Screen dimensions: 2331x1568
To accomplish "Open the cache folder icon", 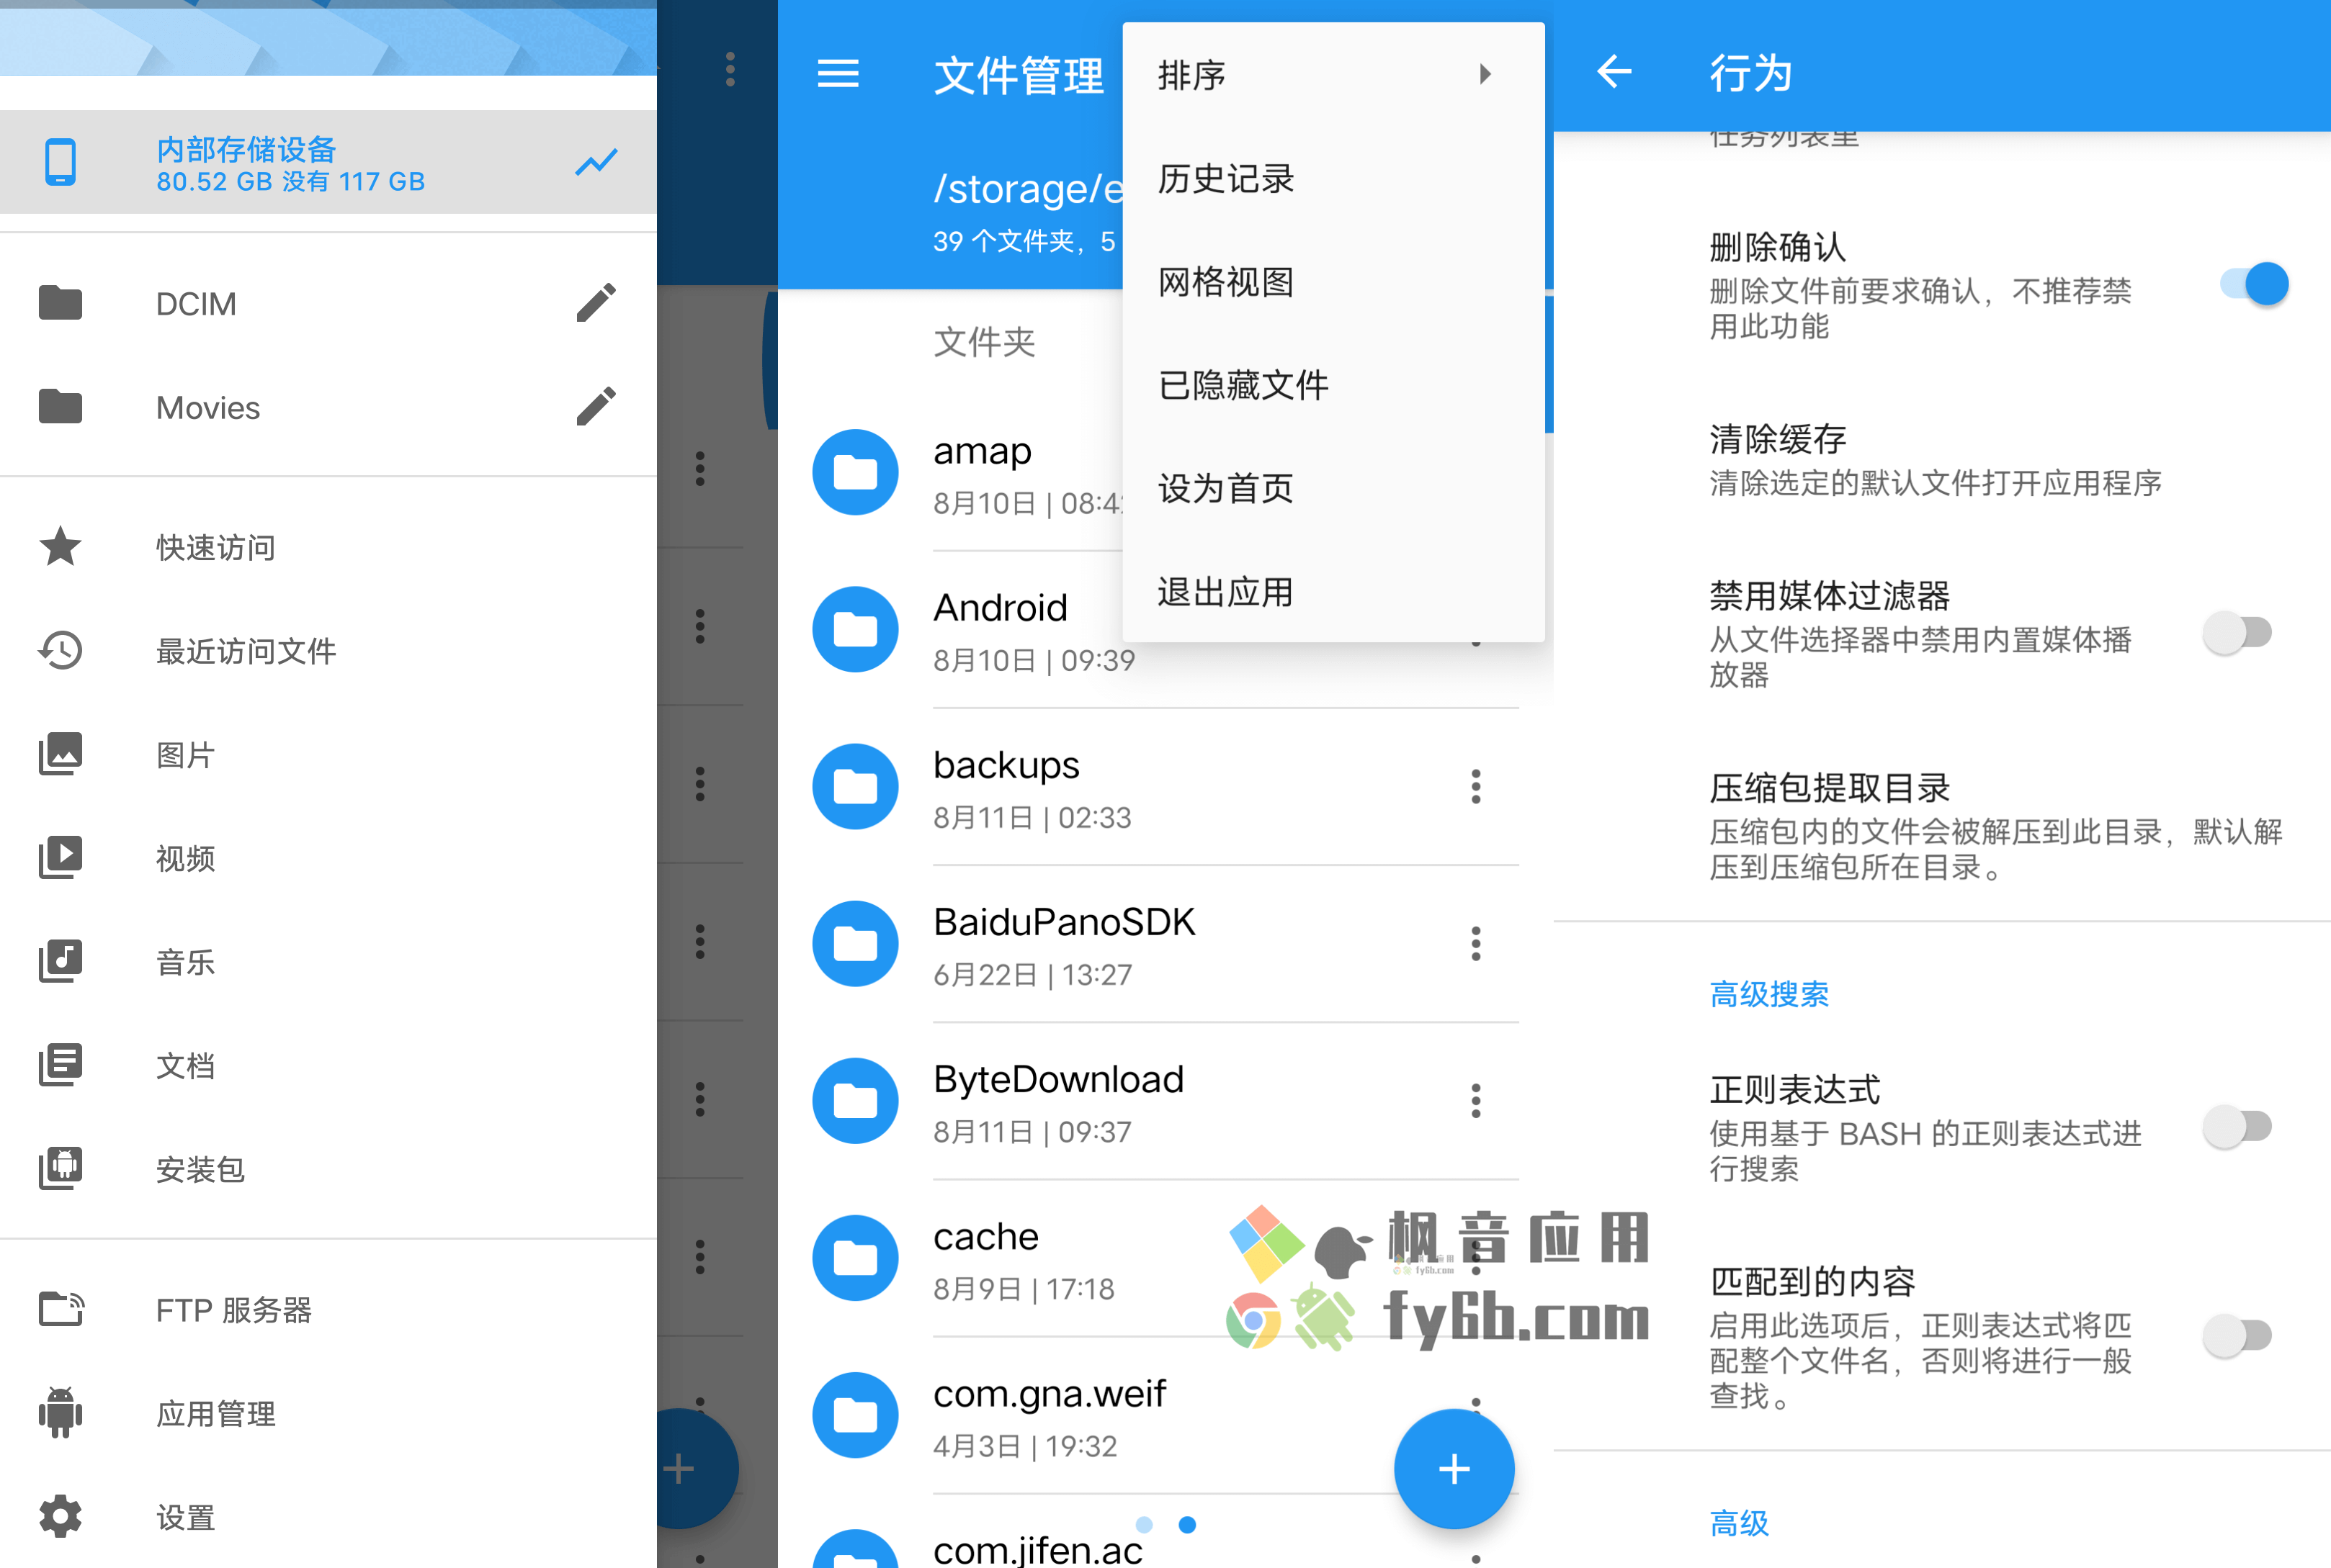I will pyautogui.click(x=855, y=1257).
